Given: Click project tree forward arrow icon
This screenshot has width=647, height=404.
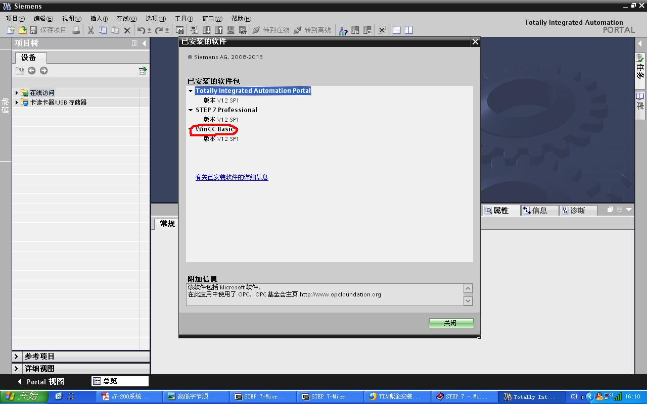Looking at the screenshot, I should point(43,71).
